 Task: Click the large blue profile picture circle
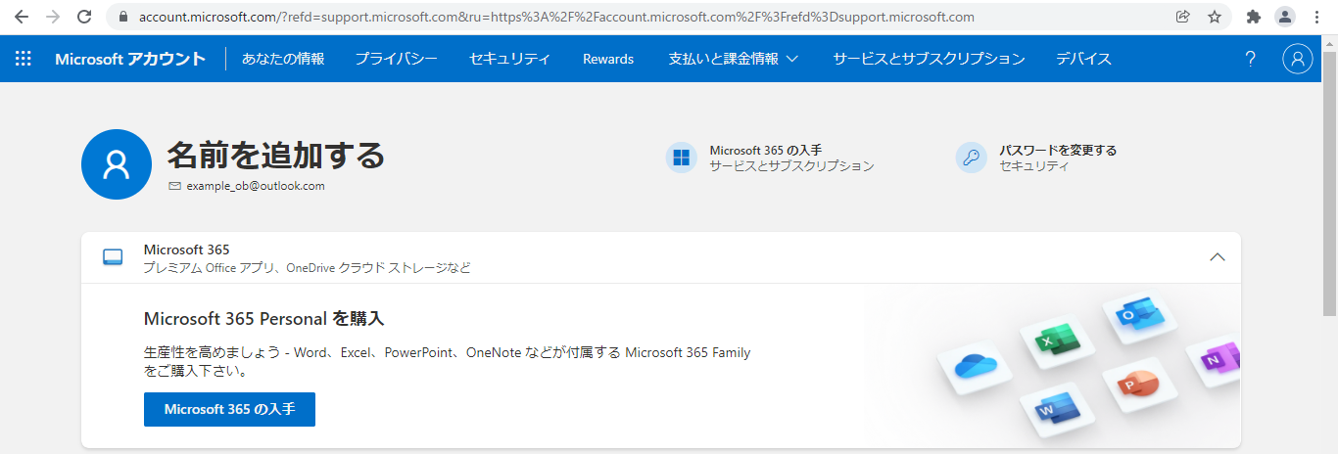click(117, 164)
